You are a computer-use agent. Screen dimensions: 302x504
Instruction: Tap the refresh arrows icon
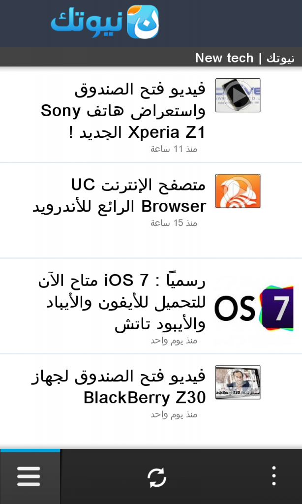(x=157, y=477)
